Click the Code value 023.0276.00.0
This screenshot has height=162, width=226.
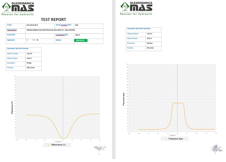point(32,25)
